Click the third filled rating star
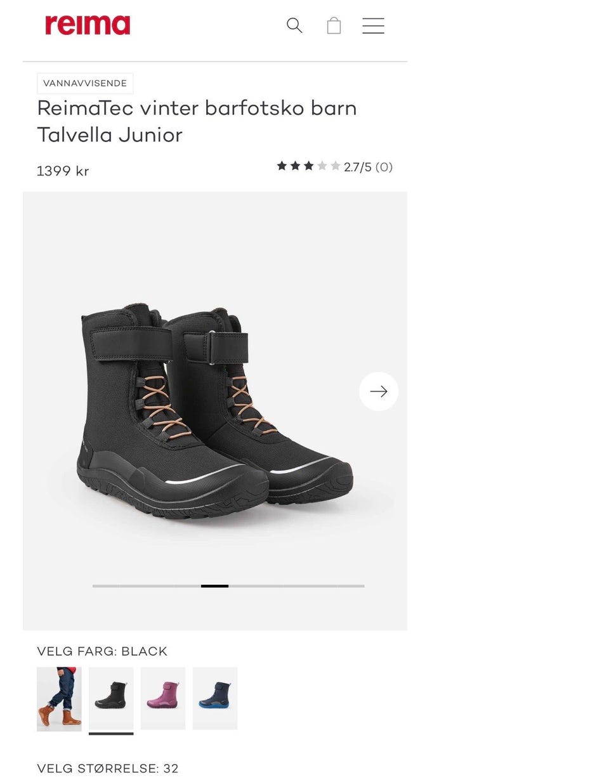This screenshot has width=609, height=782. (309, 166)
